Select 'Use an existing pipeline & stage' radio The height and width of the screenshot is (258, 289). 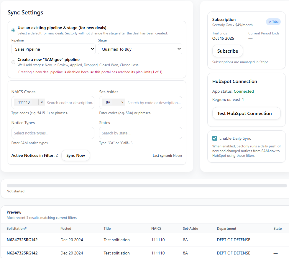coord(14,30)
